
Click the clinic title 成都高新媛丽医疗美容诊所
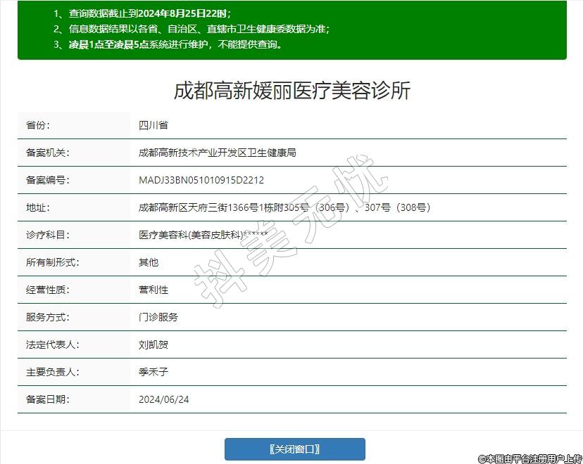[x=291, y=90]
